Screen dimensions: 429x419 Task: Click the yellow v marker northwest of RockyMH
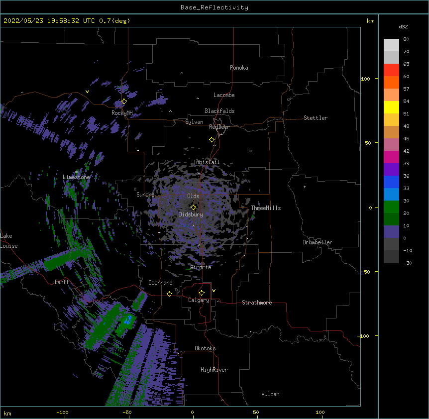(87, 92)
